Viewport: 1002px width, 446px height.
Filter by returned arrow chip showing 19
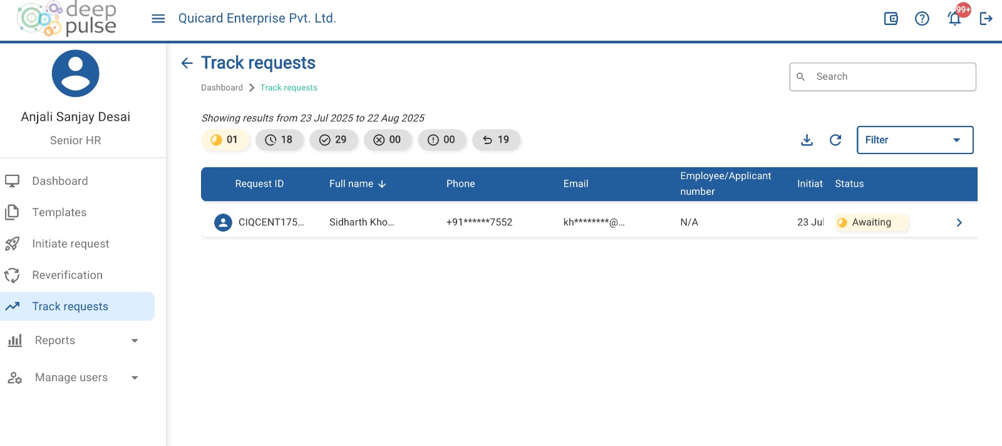496,140
